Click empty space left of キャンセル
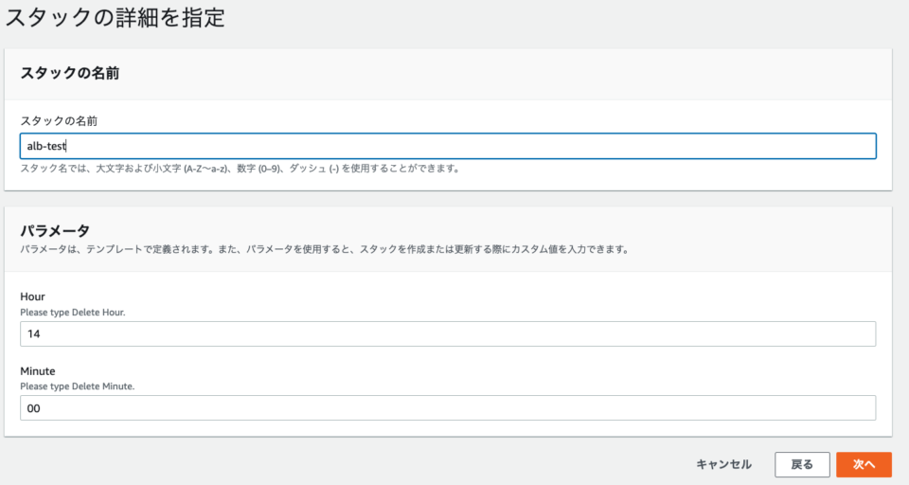Image resolution: width=909 pixels, height=485 pixels. click(x=348, y=464)
